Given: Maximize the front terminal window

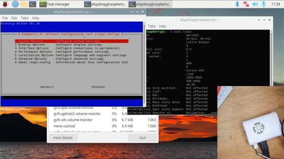Looking at the screenshot, I should click(137, 12).
